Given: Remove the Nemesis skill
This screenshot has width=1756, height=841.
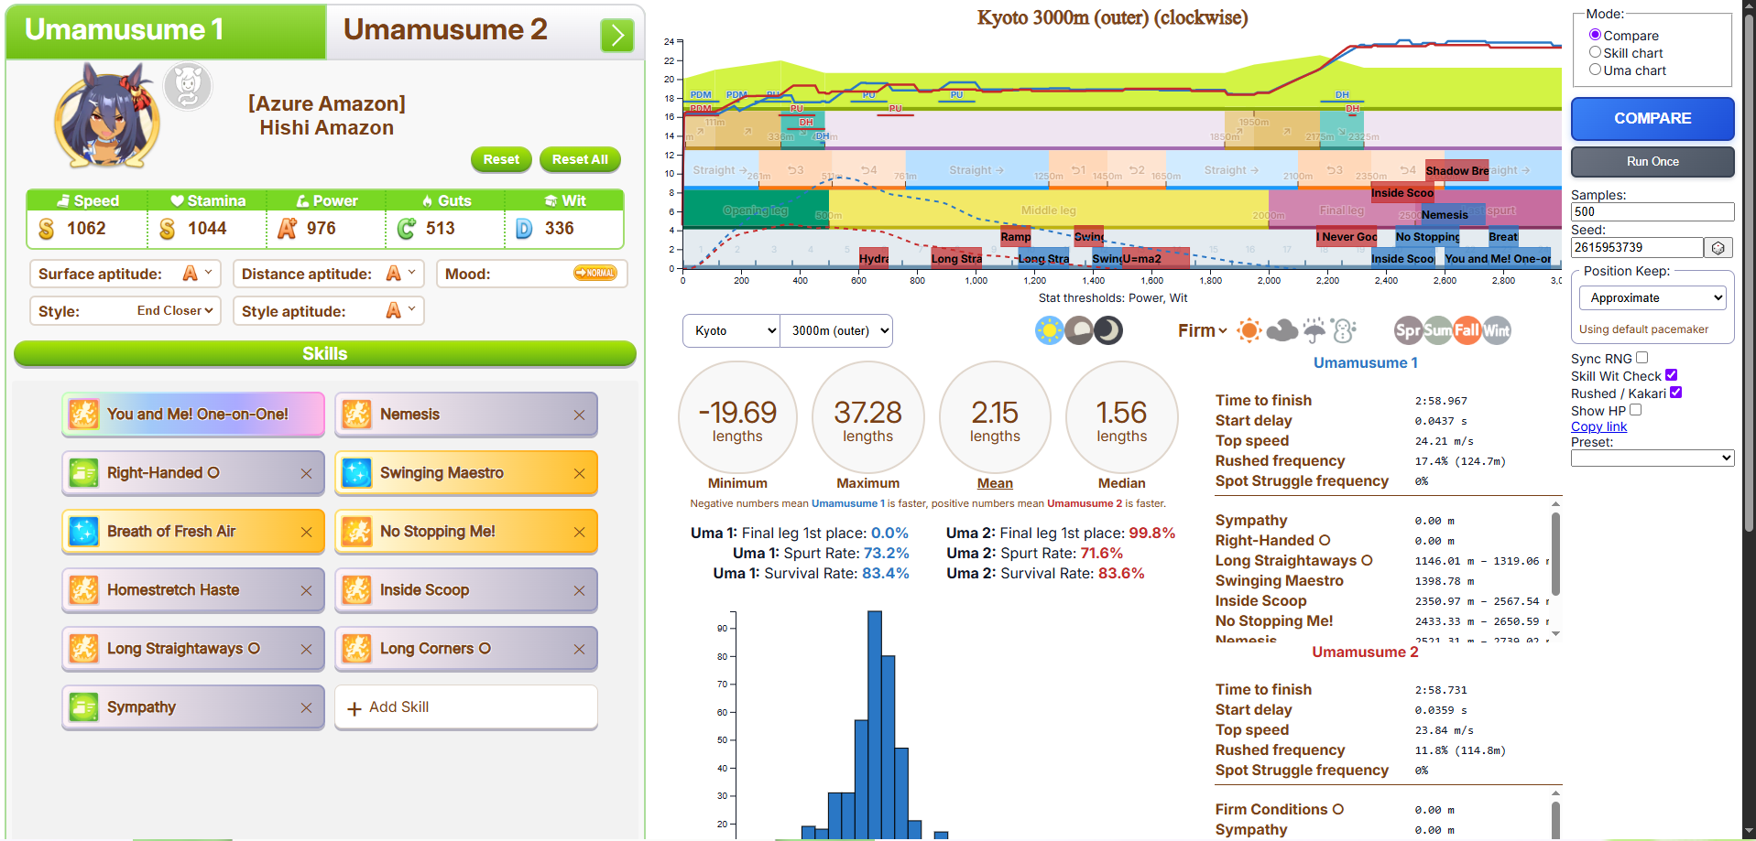Looking at the screenshot, I should coord(579,415).
